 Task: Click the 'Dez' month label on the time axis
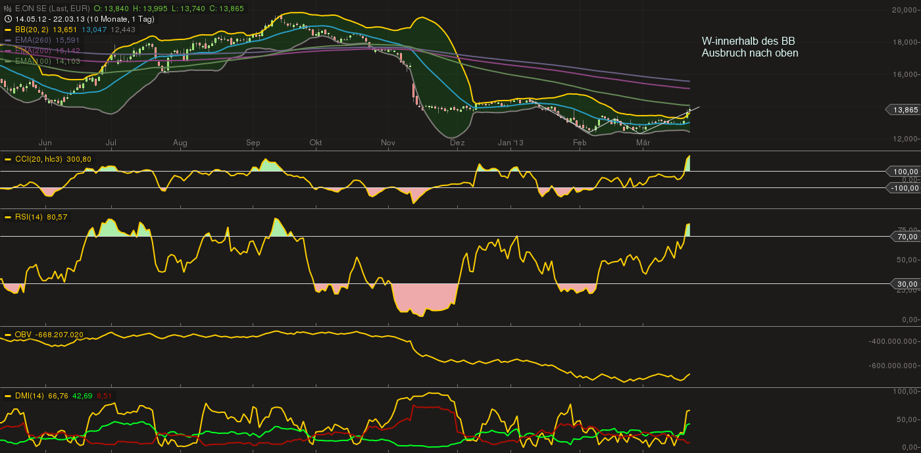(x=458, y=143)
